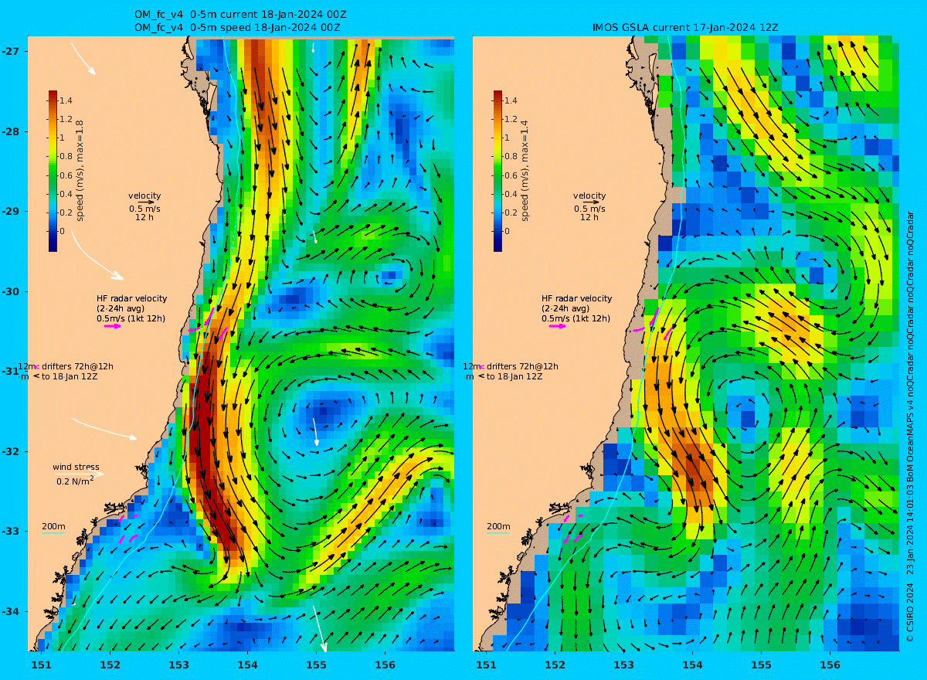Click the magenta HF radar arrow in IMOS GSLA legend
This screenshot has width=927, height=680.
[558, 326]
